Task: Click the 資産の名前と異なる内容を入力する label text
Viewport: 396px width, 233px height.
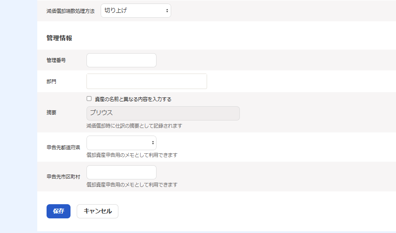Action: [x=133, y=99]
